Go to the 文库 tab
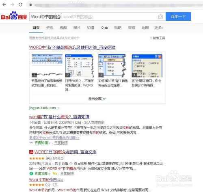Image resolution: width=203 pixels, height=192 pixels. pos(104,28)
